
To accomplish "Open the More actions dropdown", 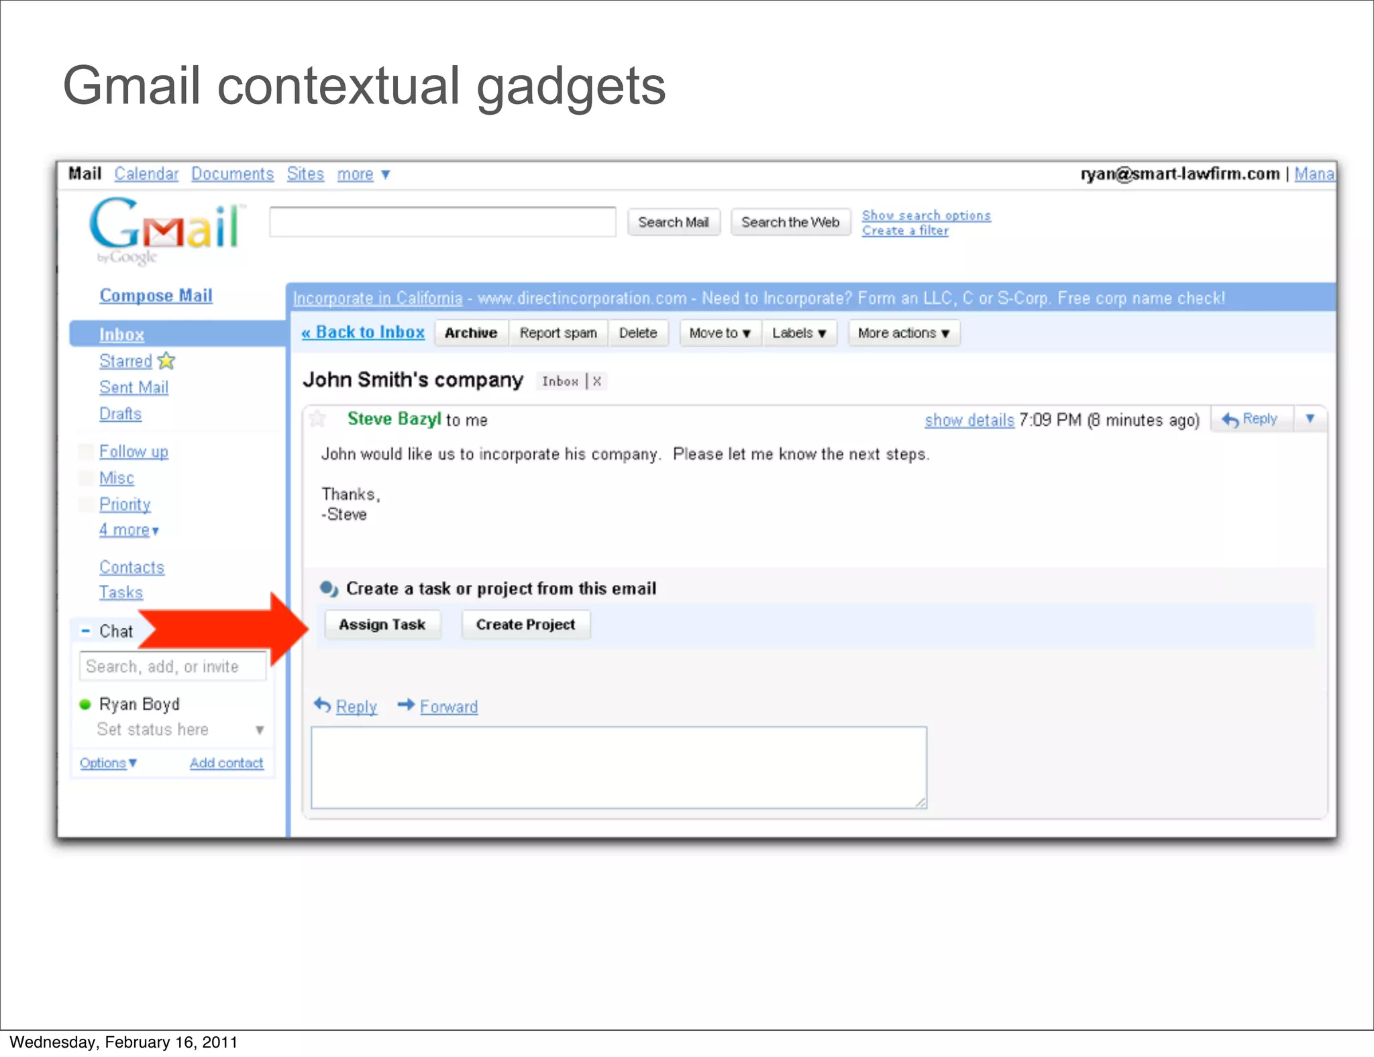I will 904,333.
